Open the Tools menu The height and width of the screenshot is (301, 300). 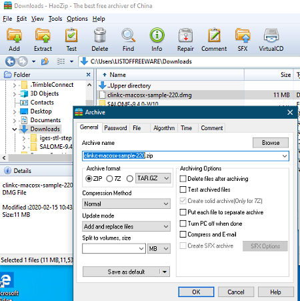[55, 19]
